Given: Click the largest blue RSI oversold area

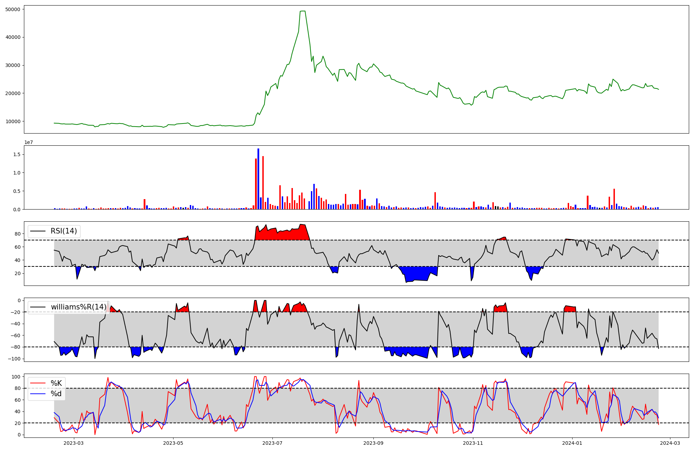Looking at the screenshot, I should point(418,273).
